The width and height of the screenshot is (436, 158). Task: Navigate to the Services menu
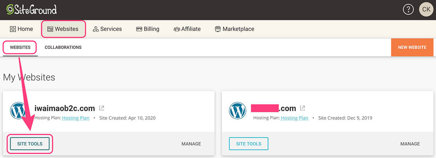[107, 29]
